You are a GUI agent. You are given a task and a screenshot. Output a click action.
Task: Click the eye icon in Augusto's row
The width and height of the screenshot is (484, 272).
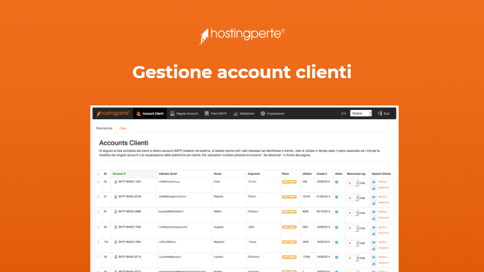coord(373,226)
